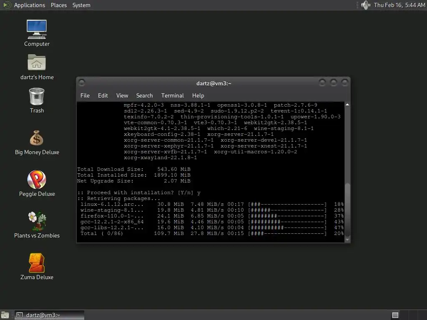This screenshot has width=427, height=320.
Task: Click the '543.60 MiB' download size value
Action: pos(174,169)
